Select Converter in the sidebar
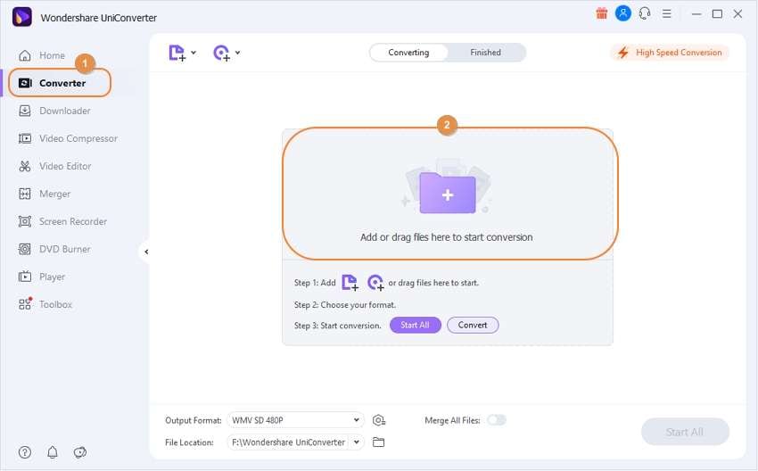The width and height of the screenshot is (758, 471). tap(60, 83)
